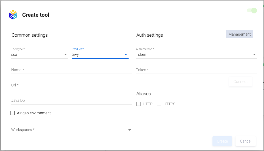The height and width of the screenshot is (151, 264).
Task: Click the Common settings section heading
Action: tap(30, 35)
